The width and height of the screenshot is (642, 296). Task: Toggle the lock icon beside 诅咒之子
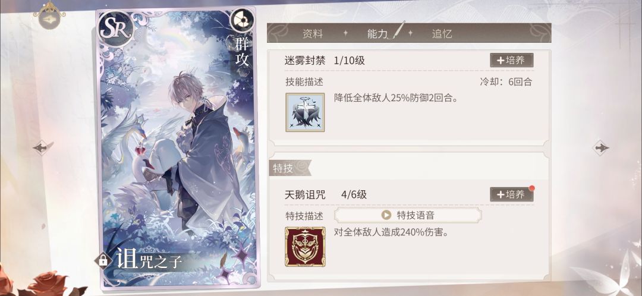103,260
